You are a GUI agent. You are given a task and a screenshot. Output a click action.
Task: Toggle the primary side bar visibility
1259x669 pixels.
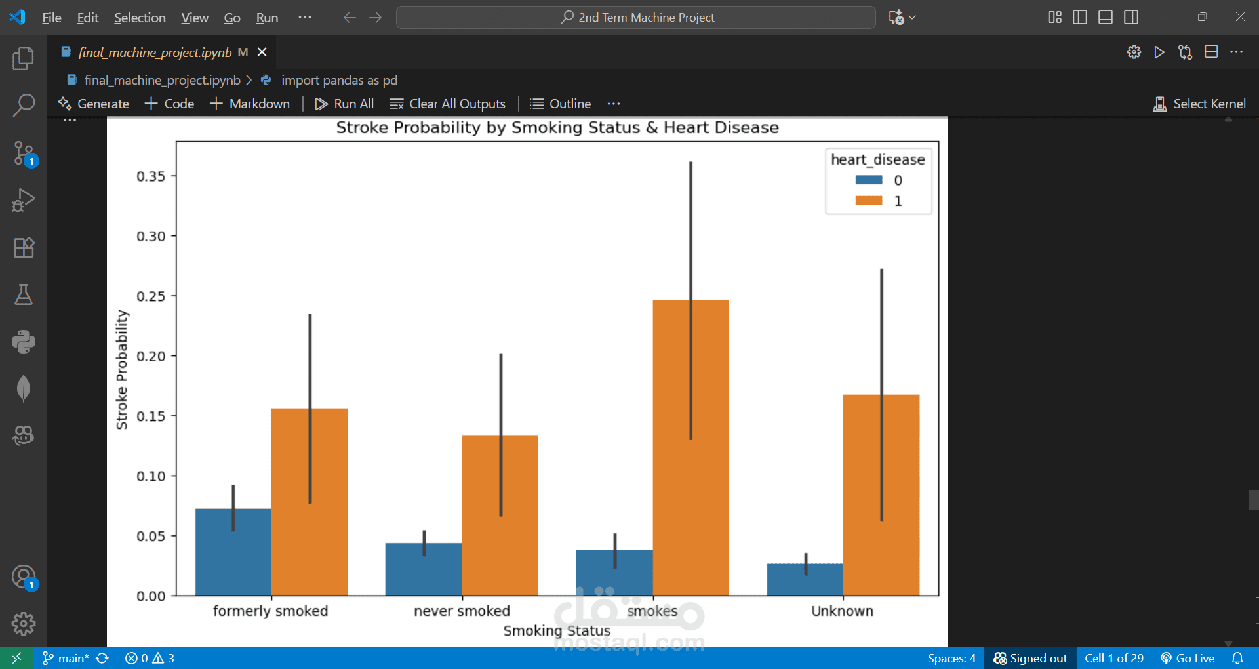[x=1080, y=17]
